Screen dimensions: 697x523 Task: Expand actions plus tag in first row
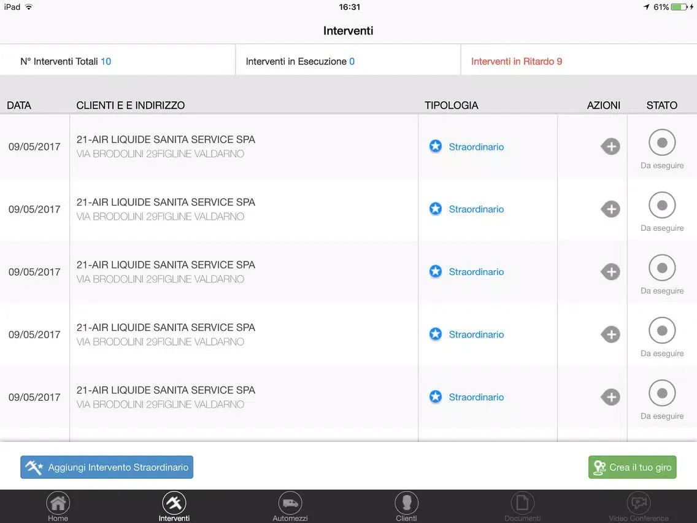610,147
